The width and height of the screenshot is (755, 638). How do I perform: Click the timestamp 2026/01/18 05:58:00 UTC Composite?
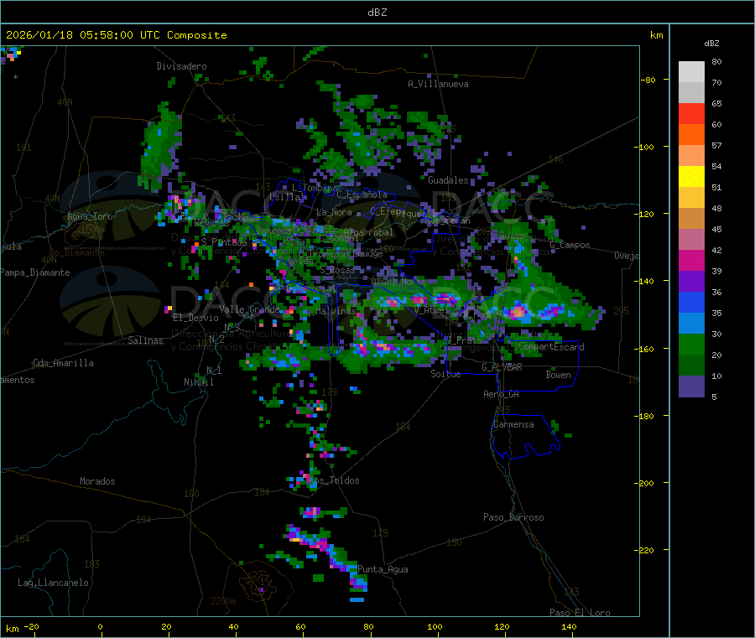pos(116,35)
